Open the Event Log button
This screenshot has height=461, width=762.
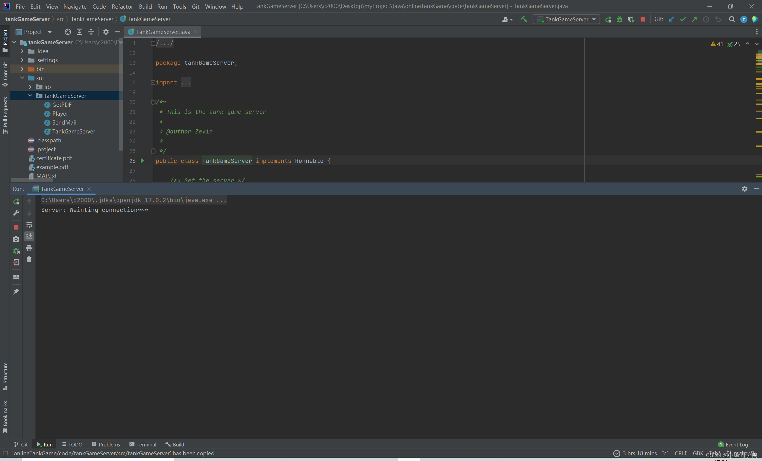point(733,444)
